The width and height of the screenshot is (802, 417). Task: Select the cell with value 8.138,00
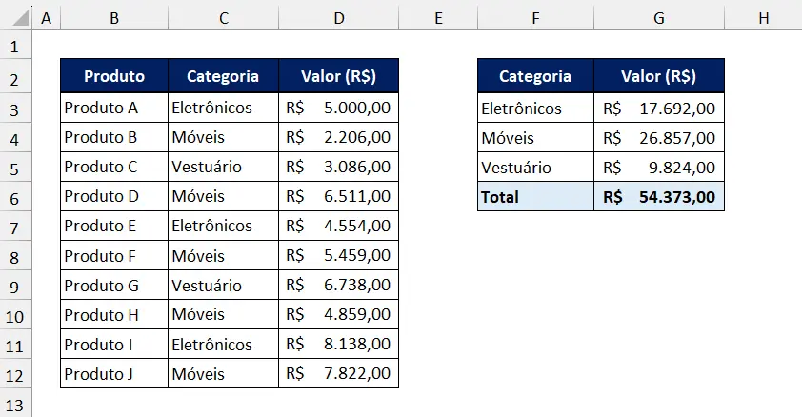(x=338, y=345)
